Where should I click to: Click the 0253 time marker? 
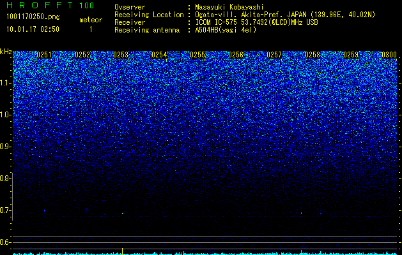[x=121, y=55]
